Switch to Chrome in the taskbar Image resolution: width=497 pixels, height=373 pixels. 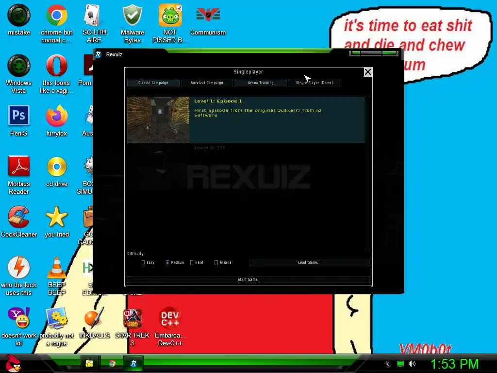pyautogui.click(x=112, y=363)
